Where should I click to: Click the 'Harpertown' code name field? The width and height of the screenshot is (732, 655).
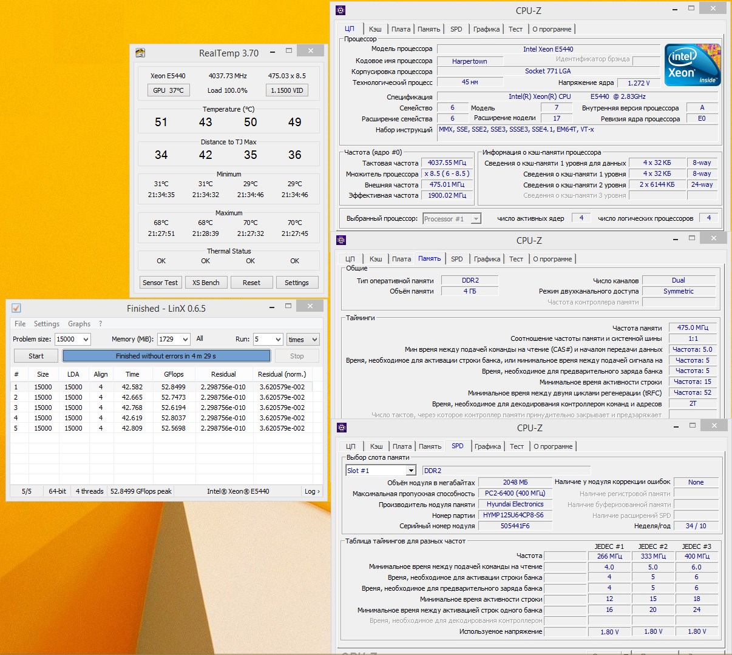click(470, 61)
